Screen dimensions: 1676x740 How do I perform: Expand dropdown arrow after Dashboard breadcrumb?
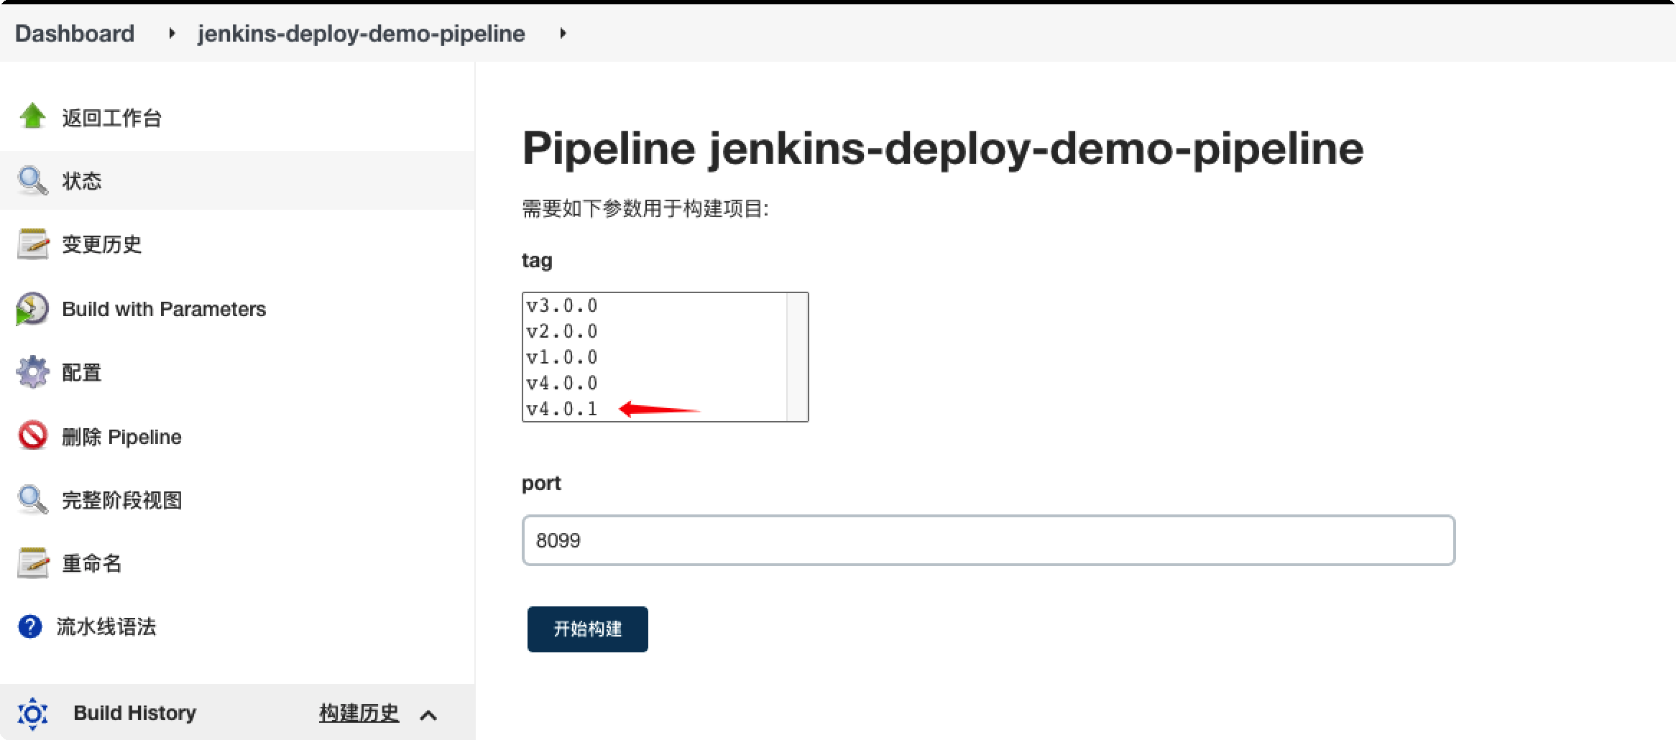point(171,33)
